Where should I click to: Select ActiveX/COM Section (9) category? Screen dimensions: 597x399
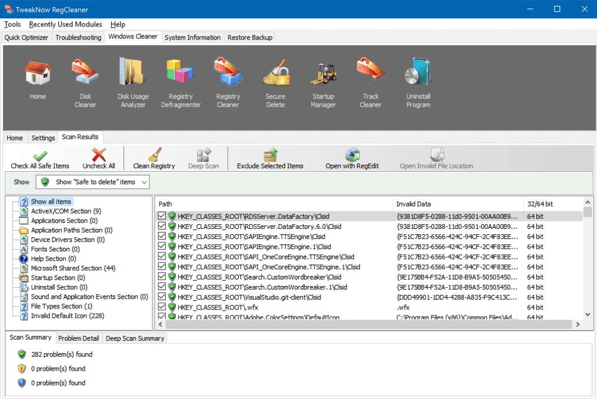coord(66,211)
